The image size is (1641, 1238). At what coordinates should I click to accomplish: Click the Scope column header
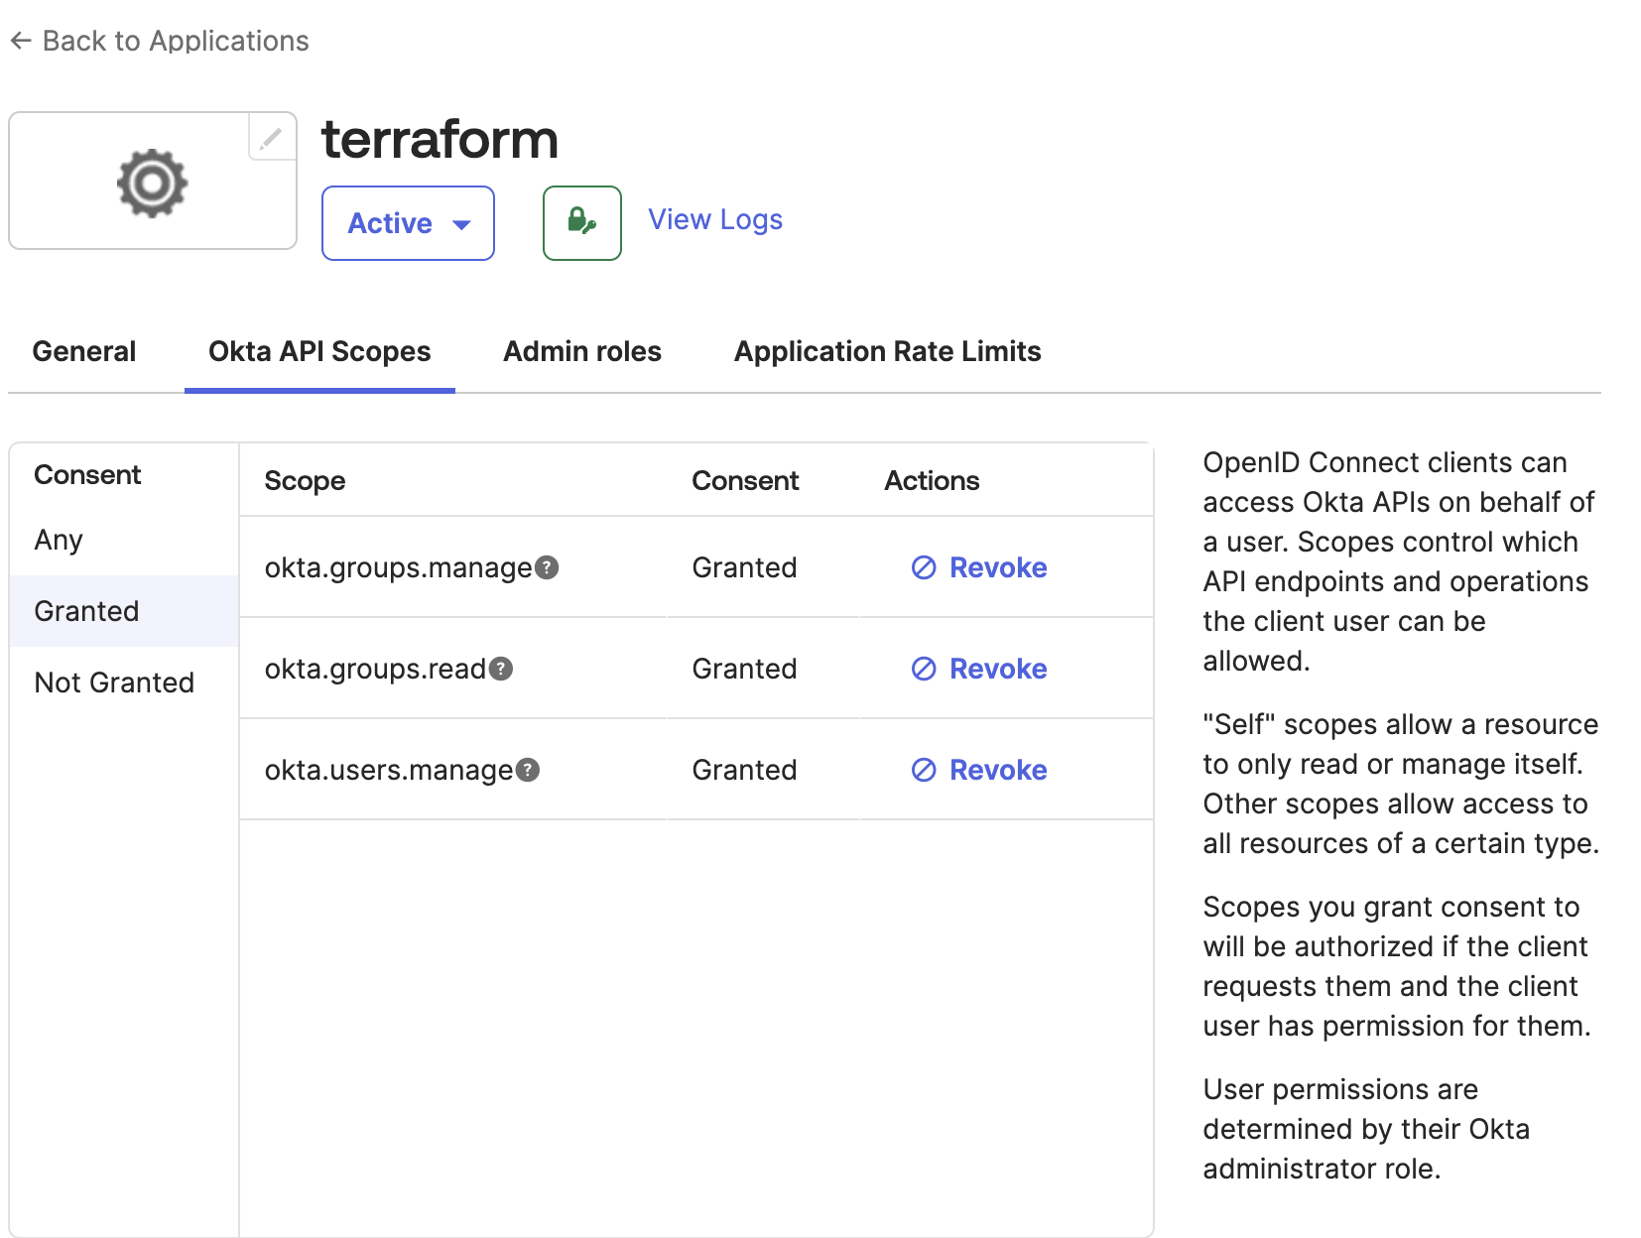[x=305, y=481]
